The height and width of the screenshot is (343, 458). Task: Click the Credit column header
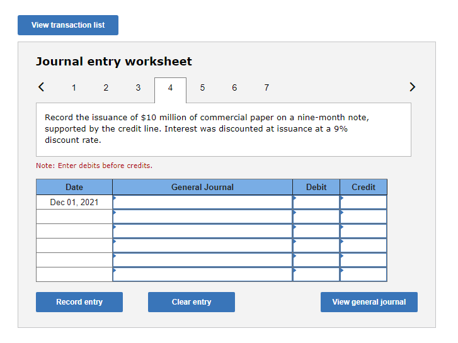pyautogui.click(x=364, y=187)
